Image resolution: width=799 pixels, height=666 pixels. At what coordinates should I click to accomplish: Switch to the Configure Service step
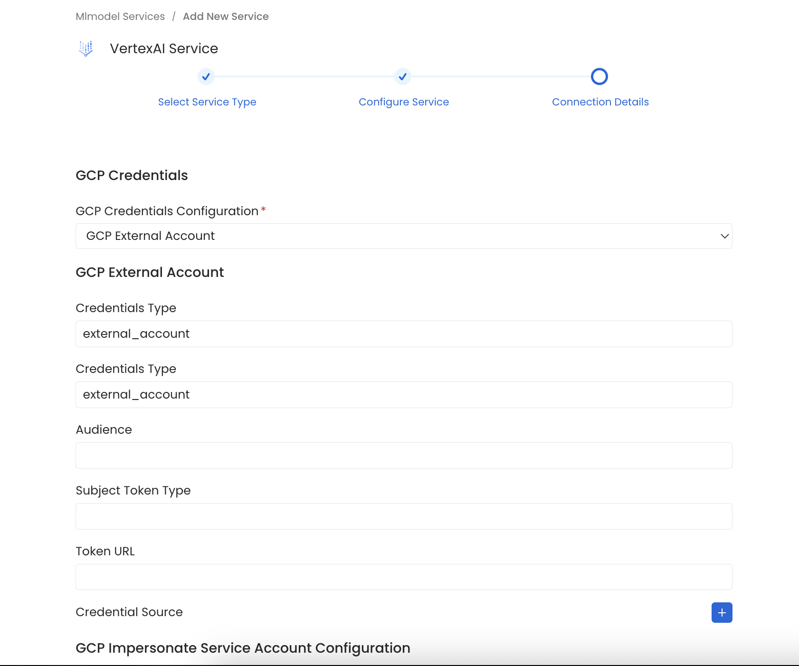[404, 102]
